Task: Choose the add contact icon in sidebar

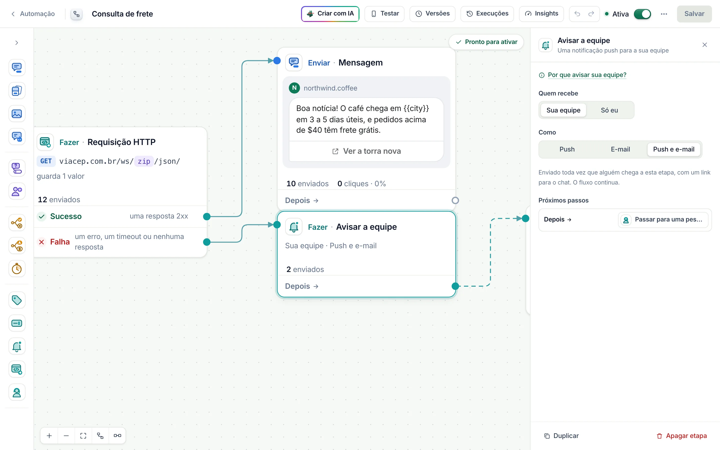Action: (17, 191)
